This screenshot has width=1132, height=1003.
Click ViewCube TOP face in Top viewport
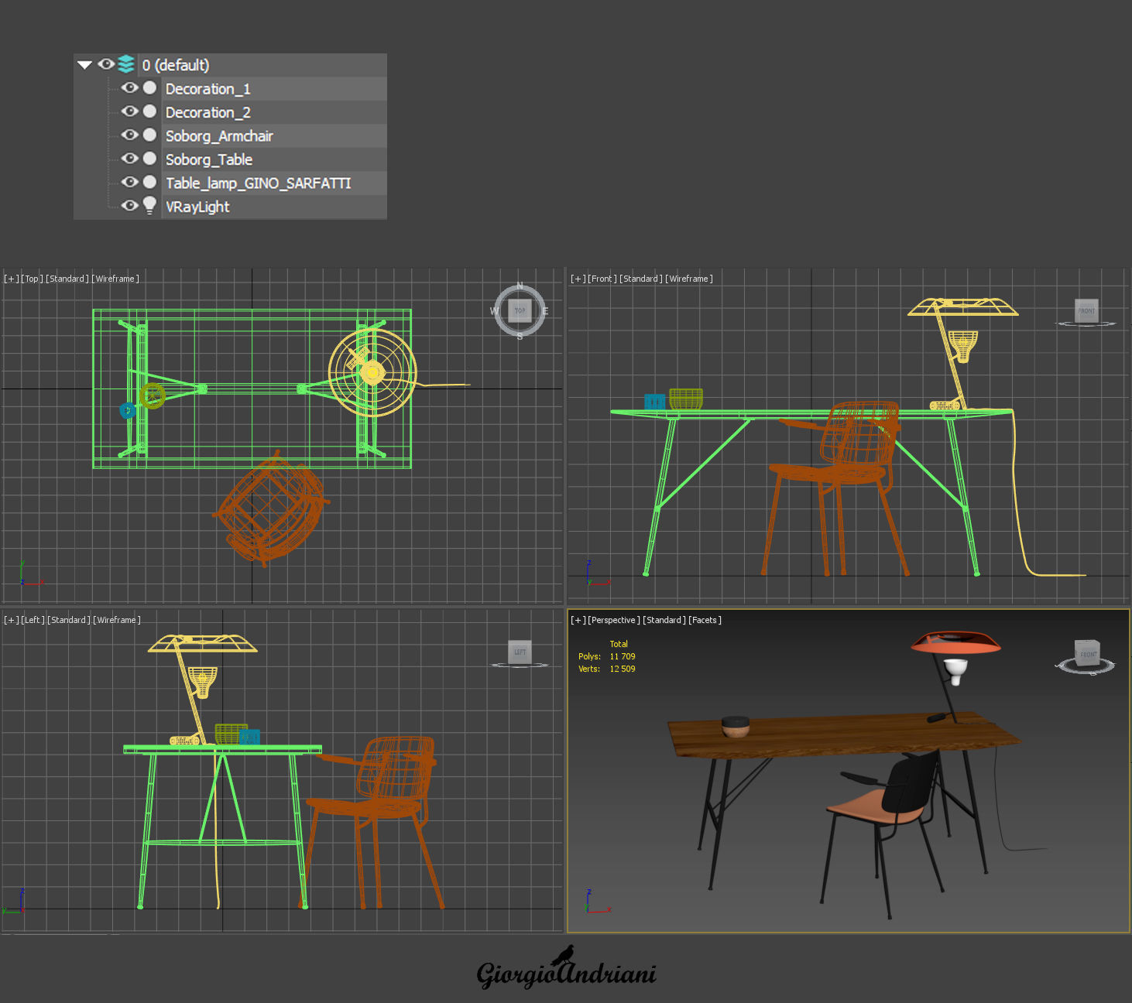[520, 310]
